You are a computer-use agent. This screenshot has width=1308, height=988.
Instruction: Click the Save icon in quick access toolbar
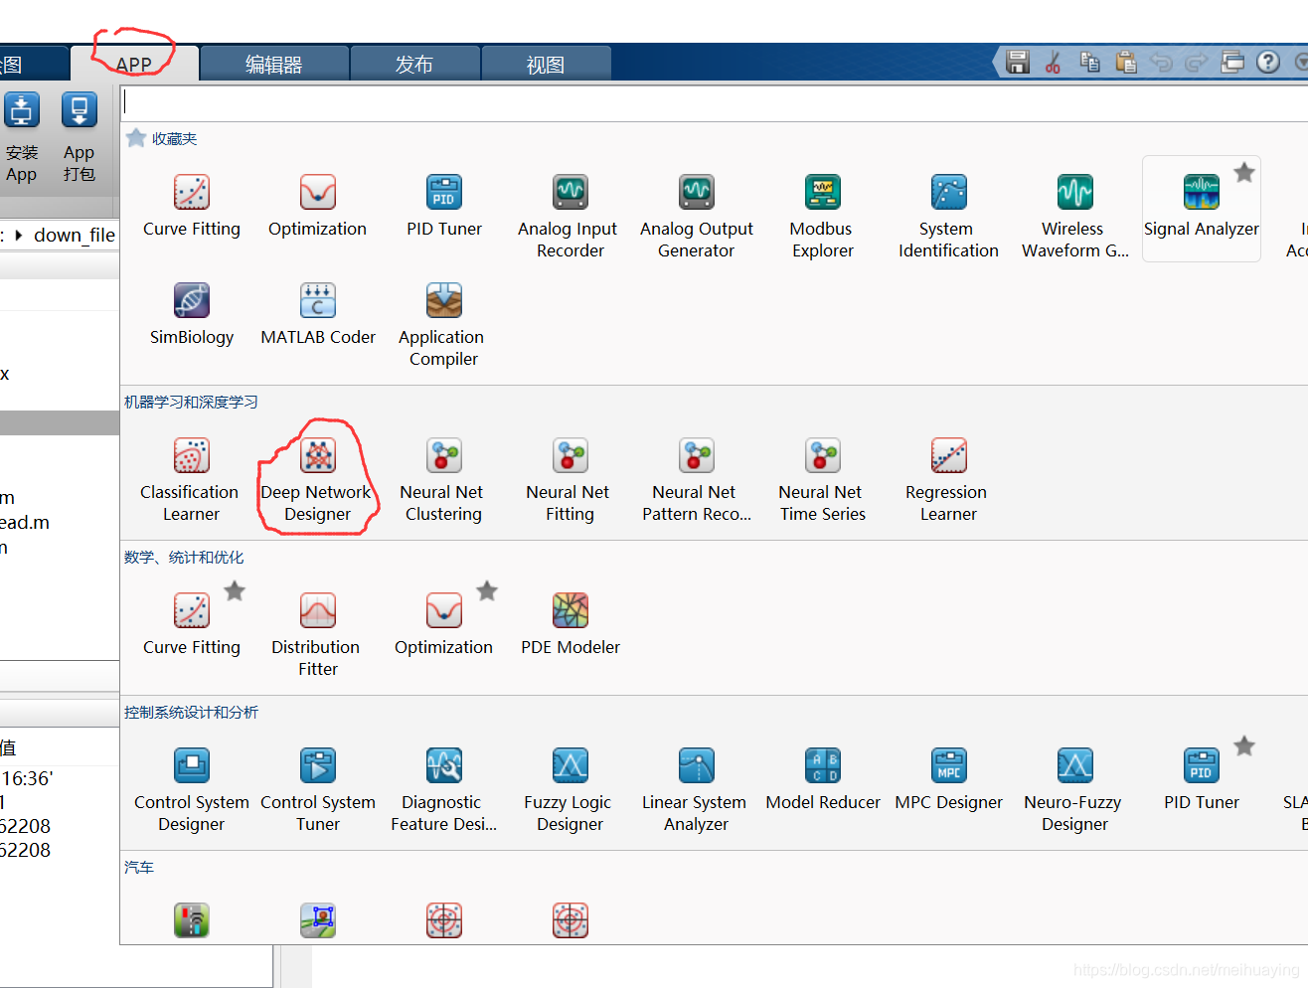point(1018,63)
